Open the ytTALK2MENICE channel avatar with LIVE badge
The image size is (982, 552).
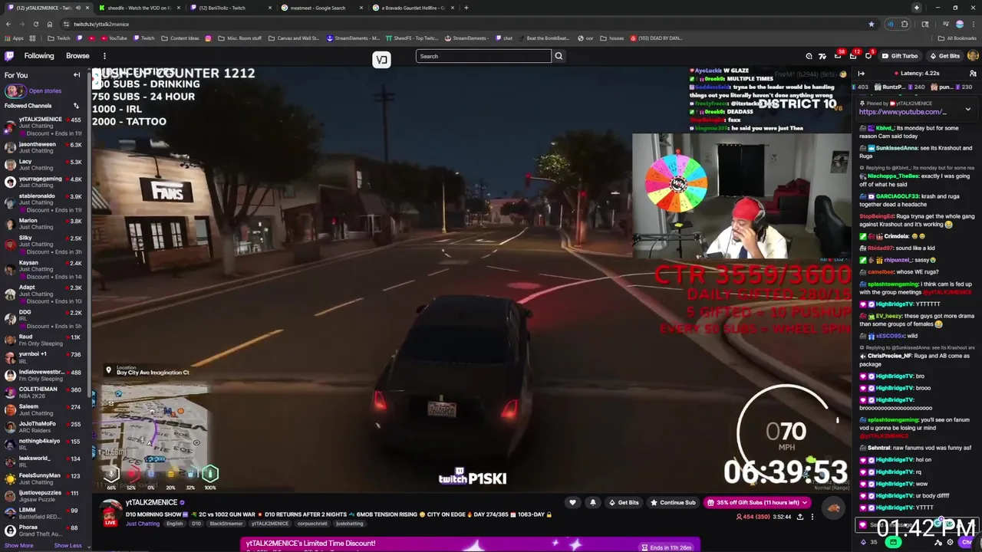point(110,512)
